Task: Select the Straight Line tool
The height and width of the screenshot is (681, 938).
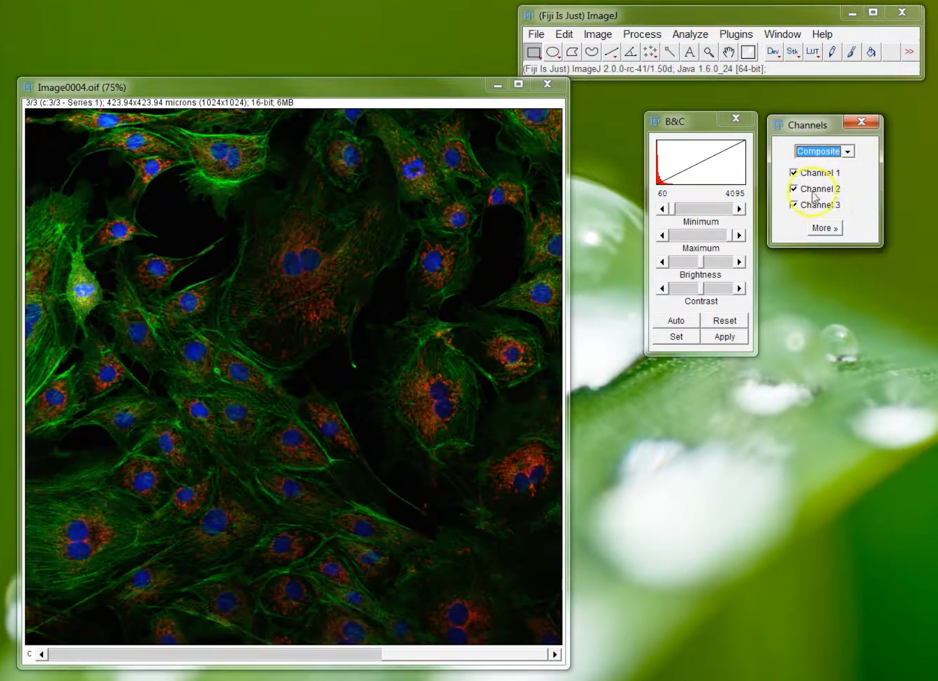Action: pyautogui.click(x=611, y=52)
